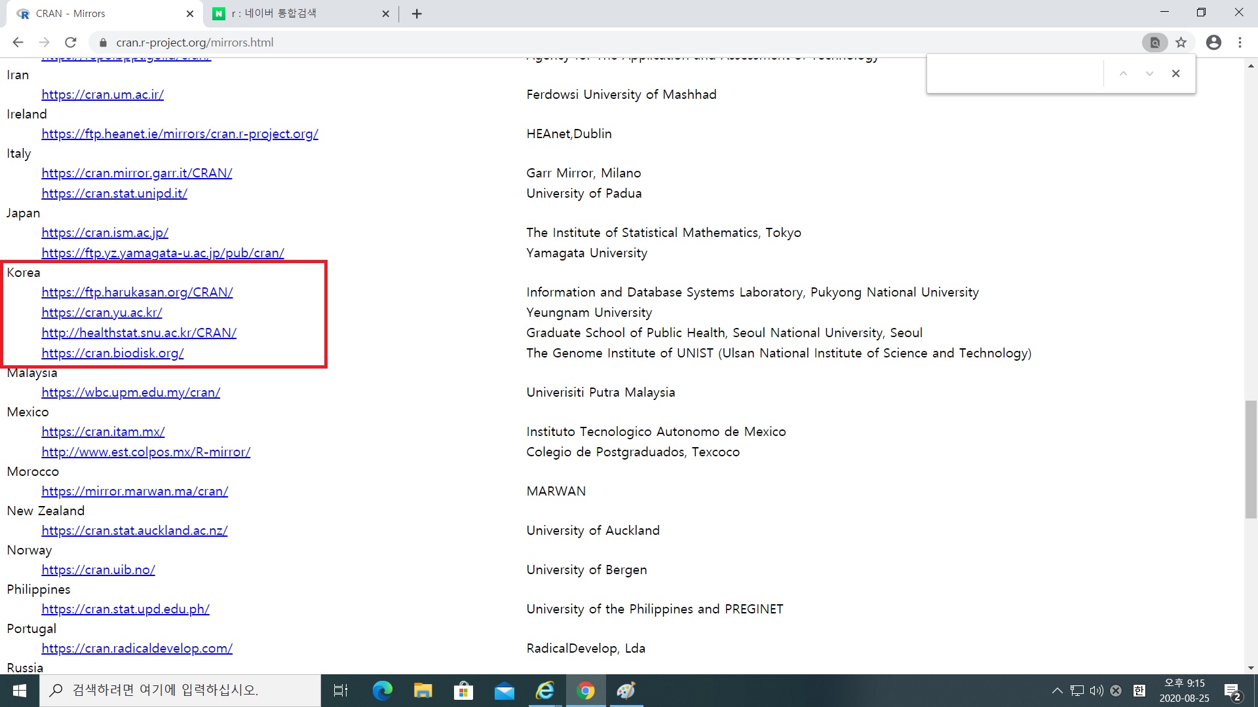Open the cran.mirror.garr.it link
Image resolution: width=1258 pixels, height=707 pixels.
137,173
